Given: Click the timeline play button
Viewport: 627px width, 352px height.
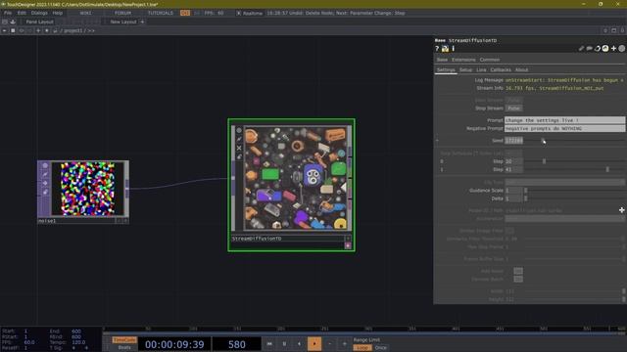Looking at the screenshot, I should tap(314, 343).
